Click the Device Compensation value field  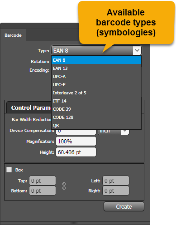click(76, 132)
